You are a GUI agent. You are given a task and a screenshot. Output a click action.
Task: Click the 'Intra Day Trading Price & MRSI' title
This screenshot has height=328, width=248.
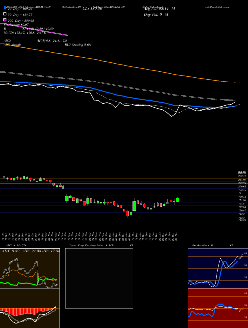[x=101, y=246]
